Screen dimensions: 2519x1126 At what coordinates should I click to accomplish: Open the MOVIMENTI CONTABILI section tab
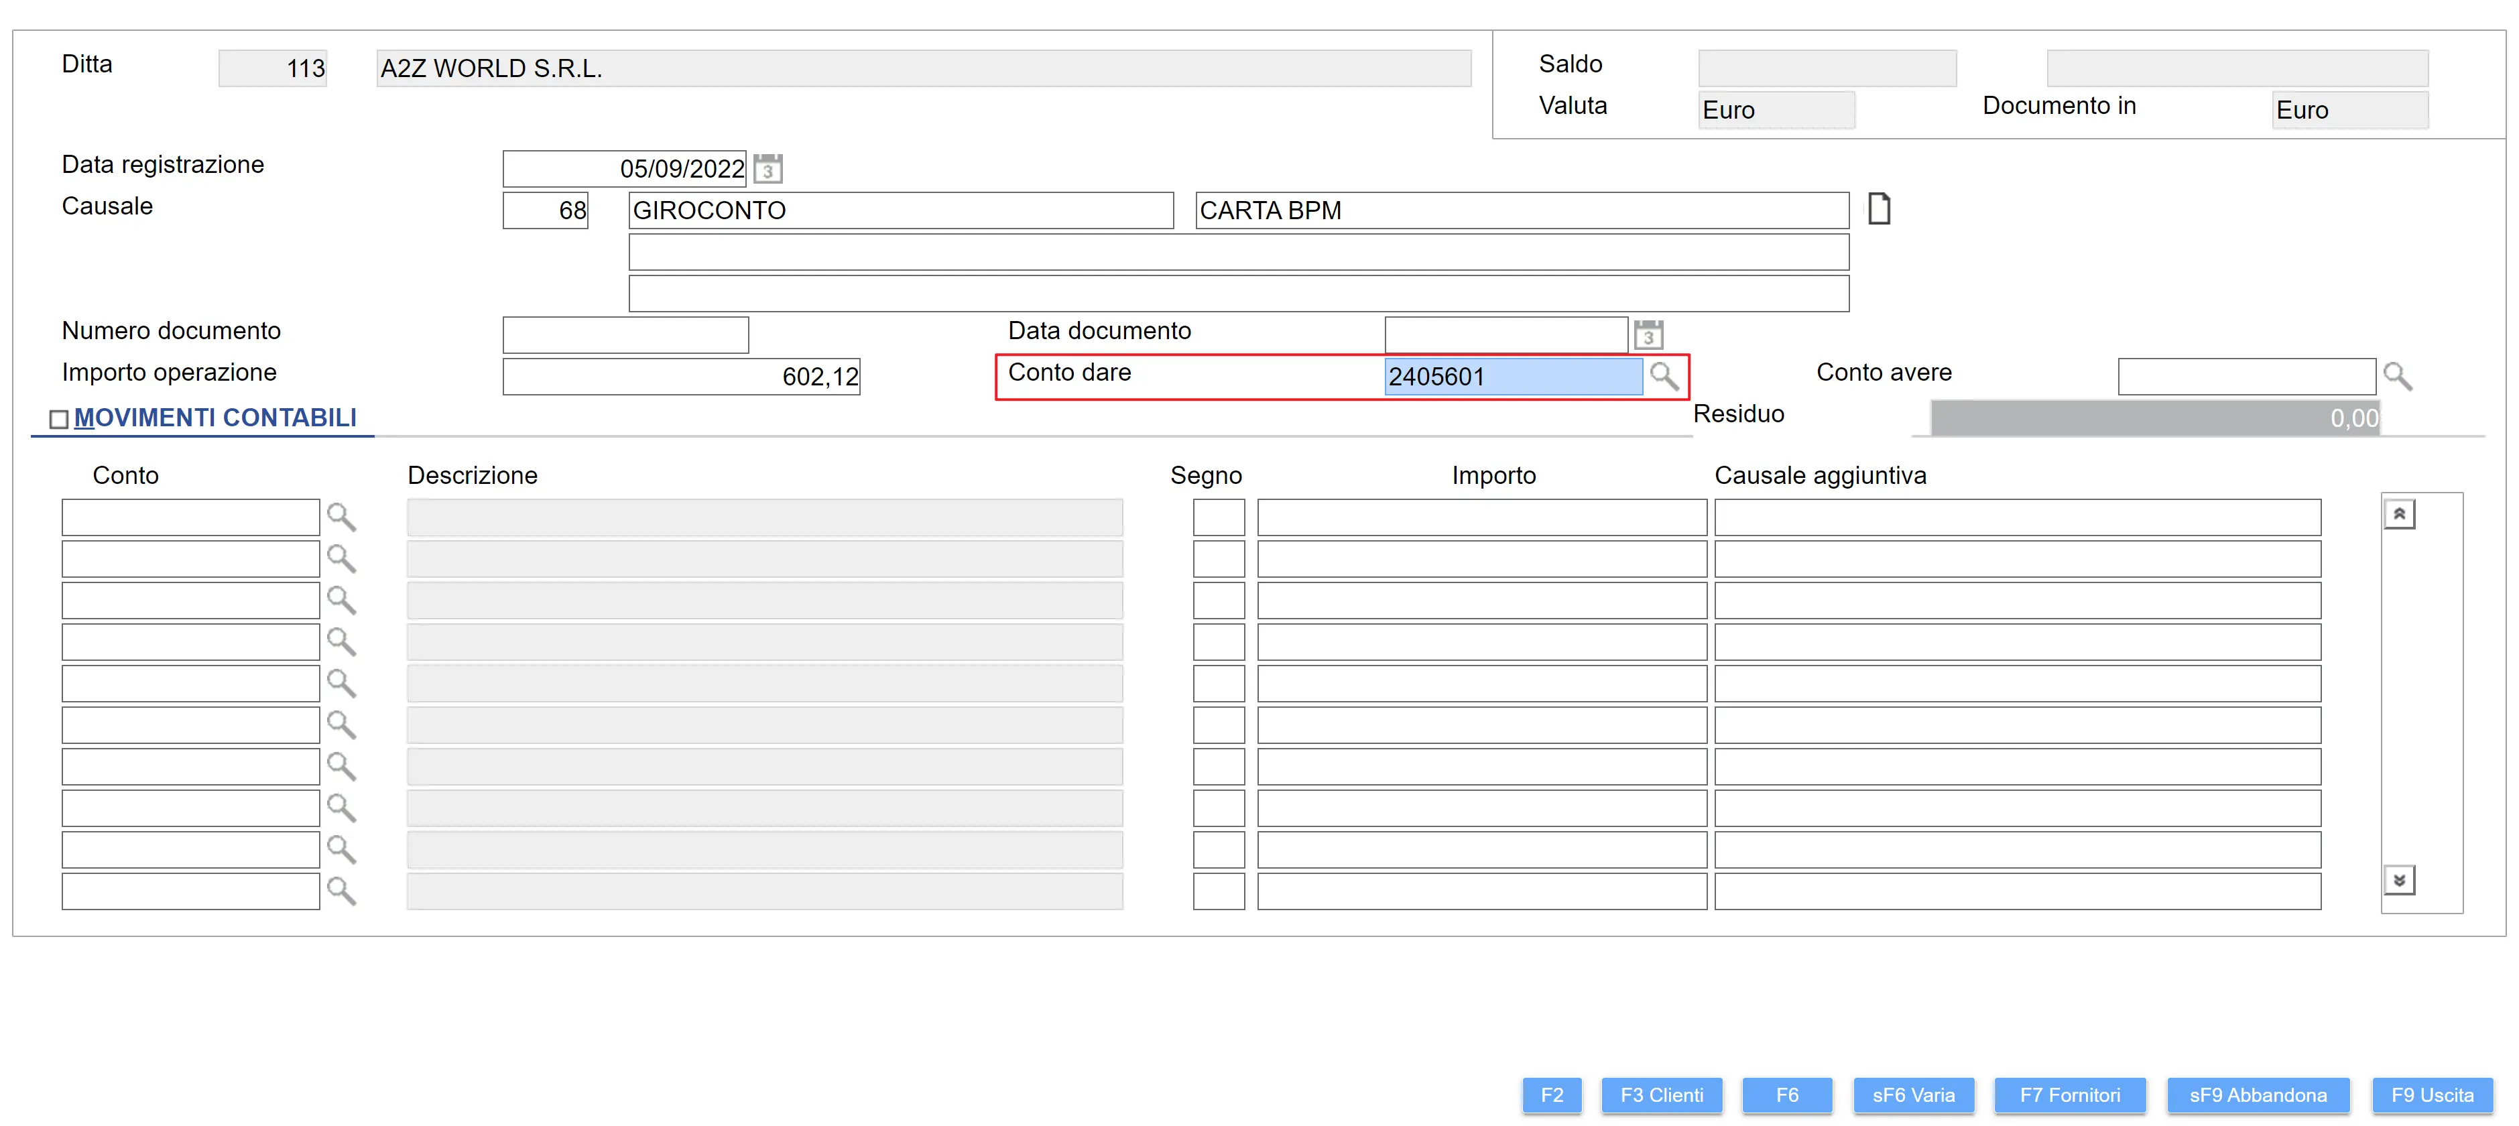pyautogui.click(x=215, y=418)
